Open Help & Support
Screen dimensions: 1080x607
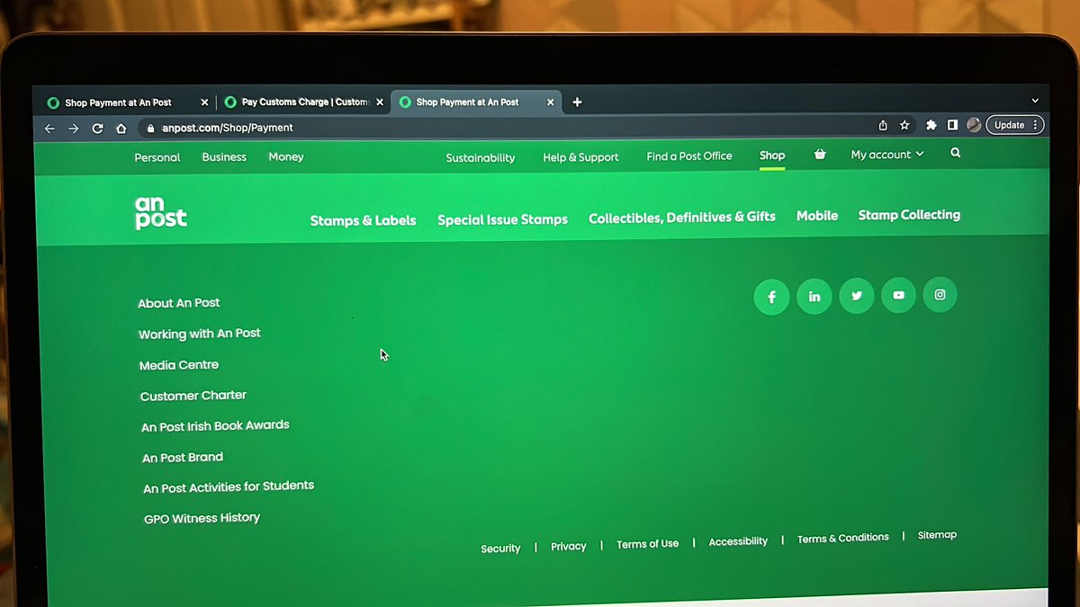[580, 157]
